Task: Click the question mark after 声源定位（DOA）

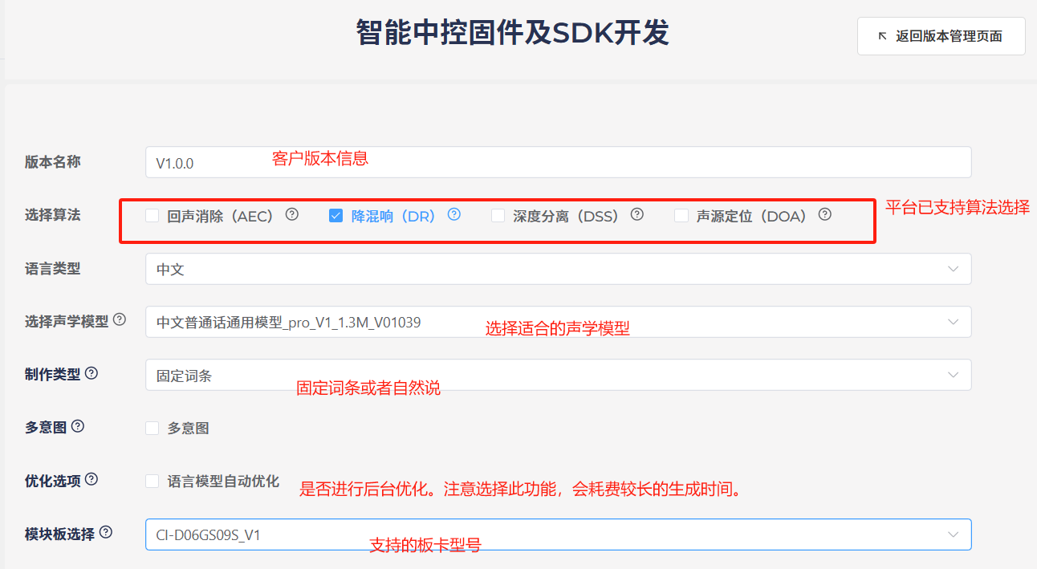Action: [x=824, y=214]
